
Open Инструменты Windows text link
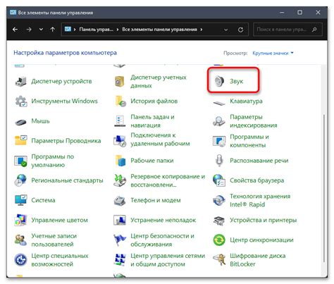64,101
